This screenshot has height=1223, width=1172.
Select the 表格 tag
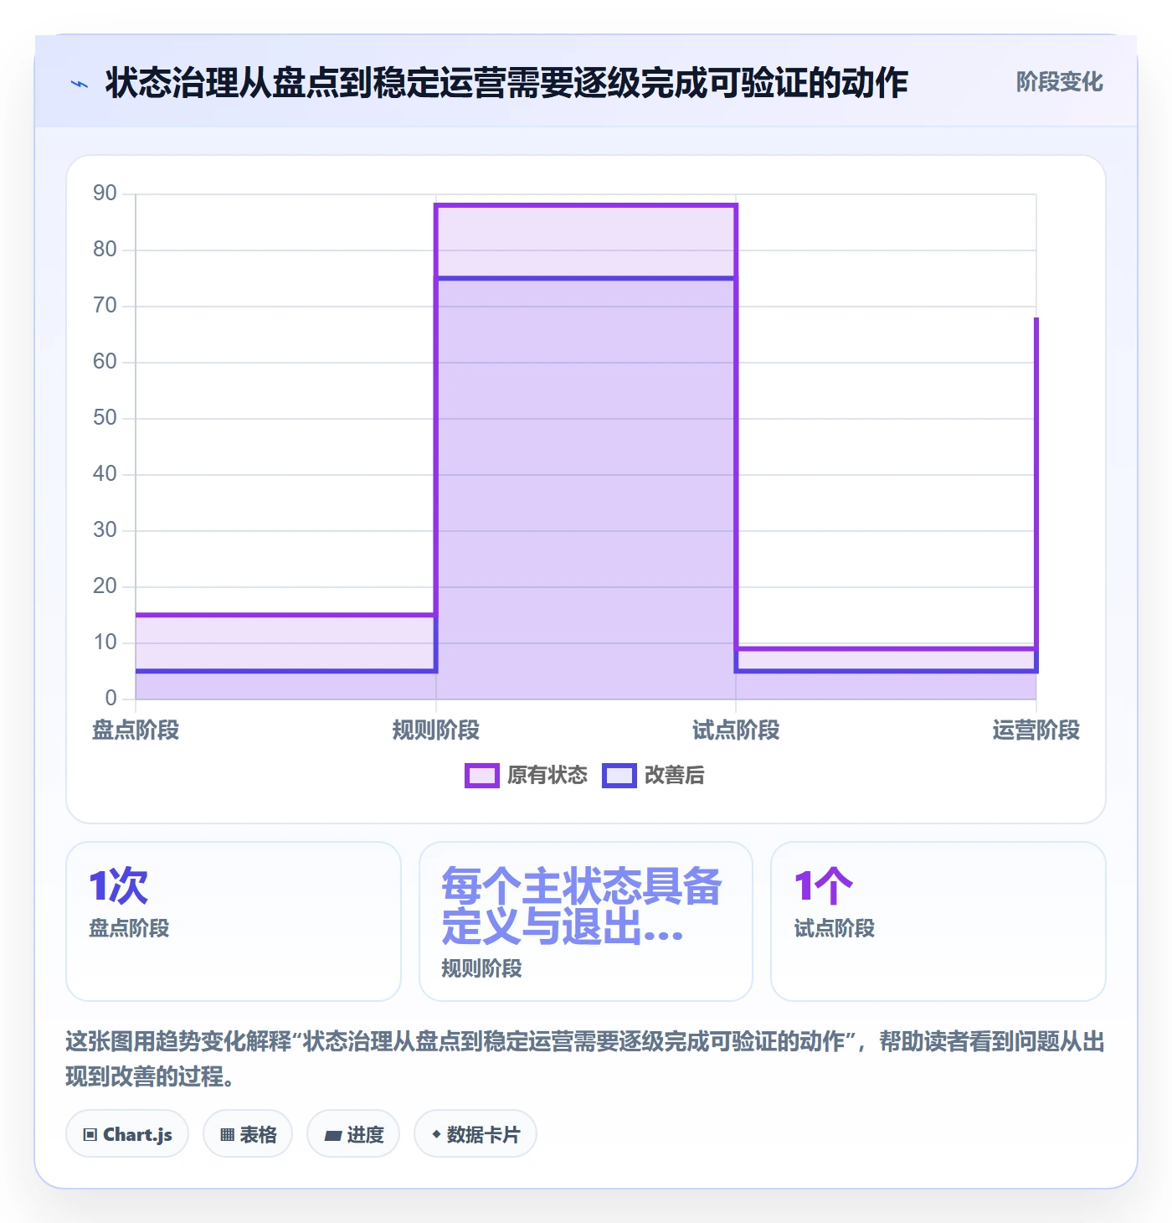[248, 1134]
